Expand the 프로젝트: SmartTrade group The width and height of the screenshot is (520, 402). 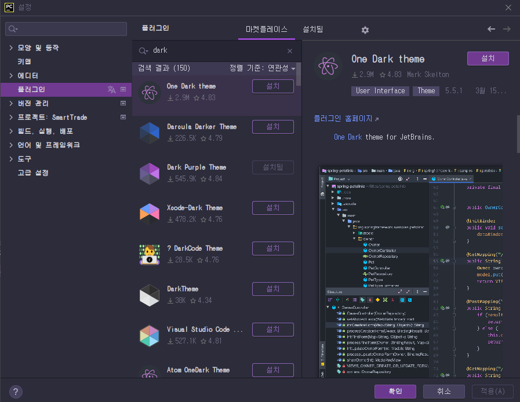pos(11,118)
